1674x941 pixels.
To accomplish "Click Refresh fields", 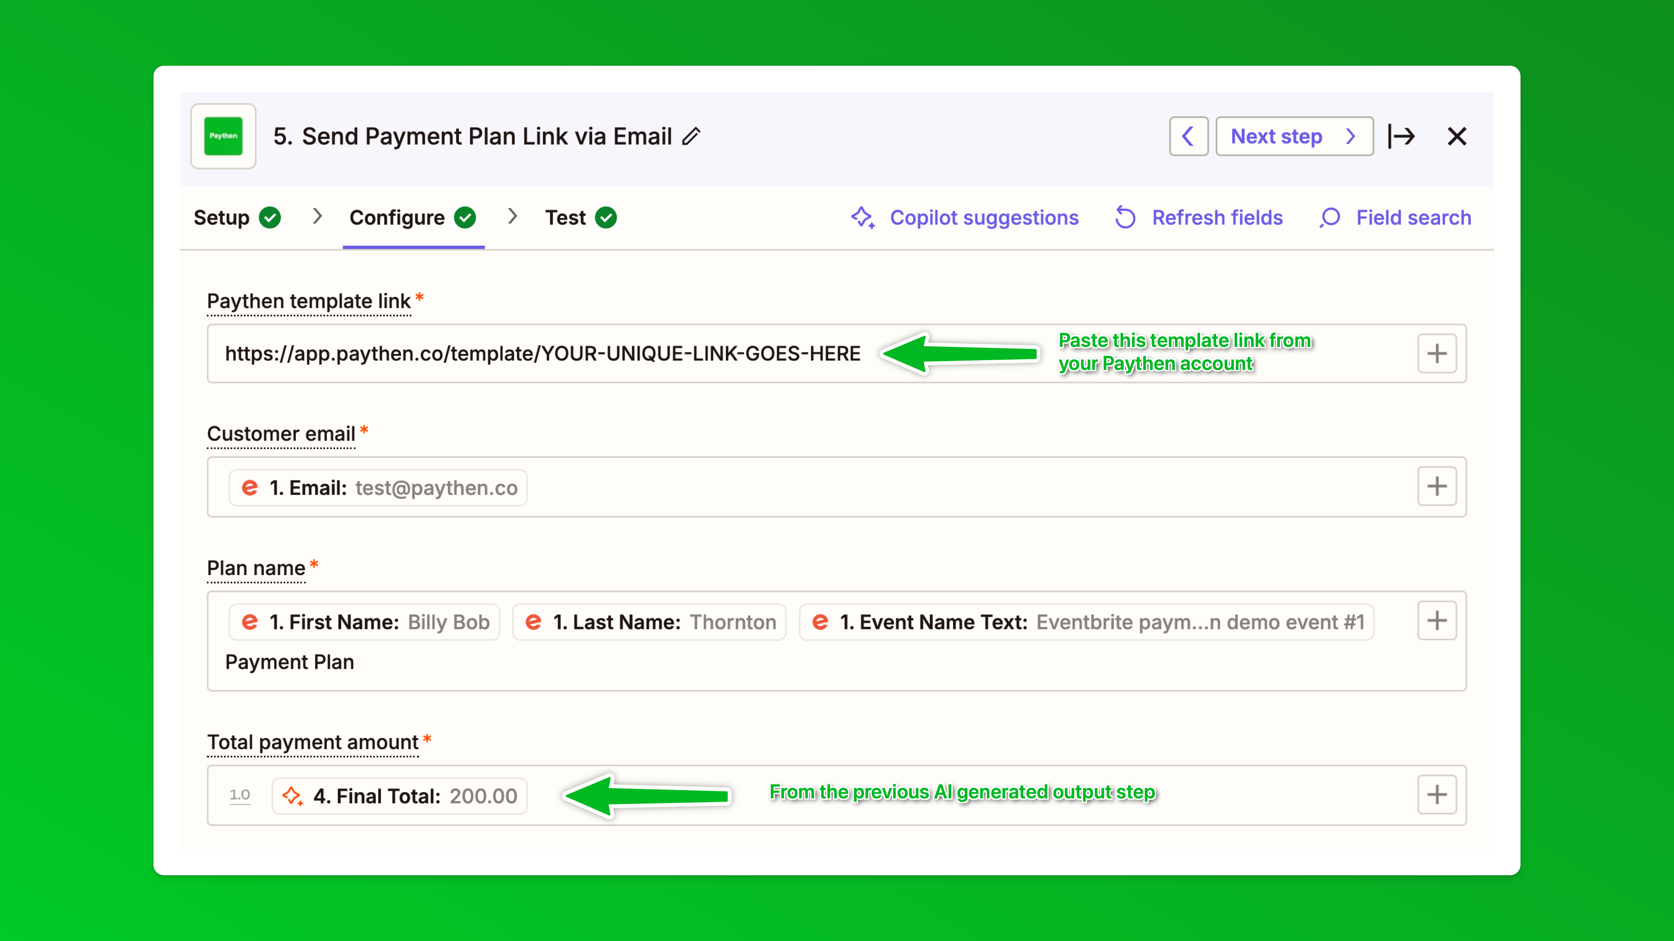I will pyautogui.click(x=1199, y=218).
